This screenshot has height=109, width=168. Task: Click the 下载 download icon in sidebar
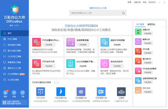pyautogui.click(x=23, y=93)
